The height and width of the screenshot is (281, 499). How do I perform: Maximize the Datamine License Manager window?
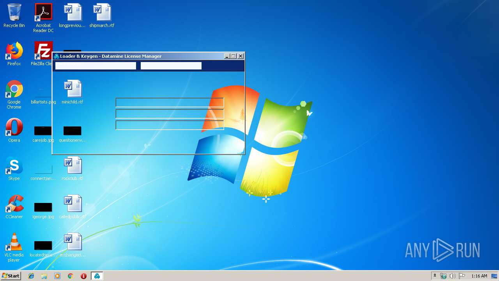coord(234,56)
